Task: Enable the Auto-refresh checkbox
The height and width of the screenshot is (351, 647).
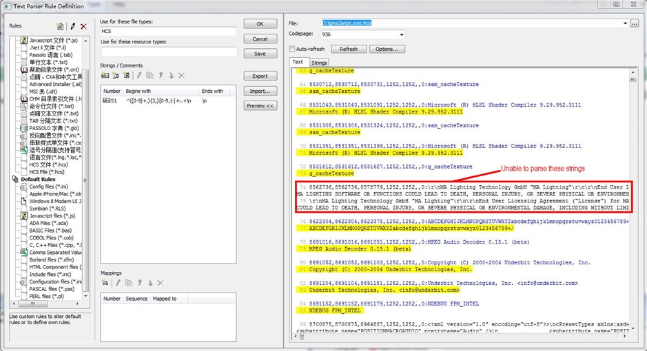Action: tap(293, 50)
